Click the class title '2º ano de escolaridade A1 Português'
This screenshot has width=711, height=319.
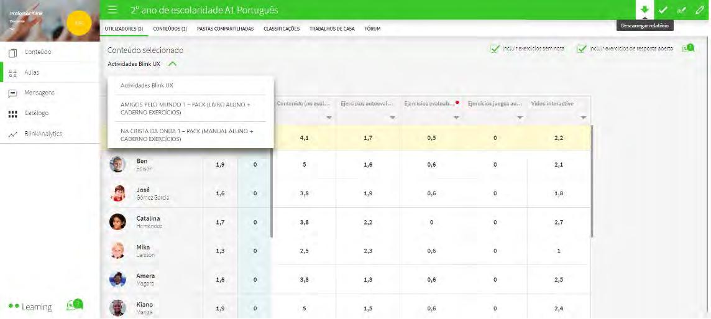coord(204,10)
